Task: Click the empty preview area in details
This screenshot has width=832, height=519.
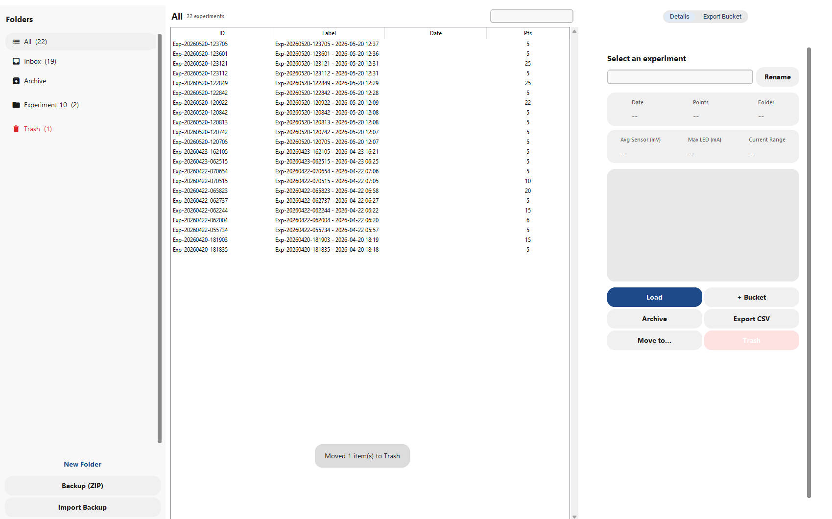Action: pyautogui.click(x=703, y=225)
